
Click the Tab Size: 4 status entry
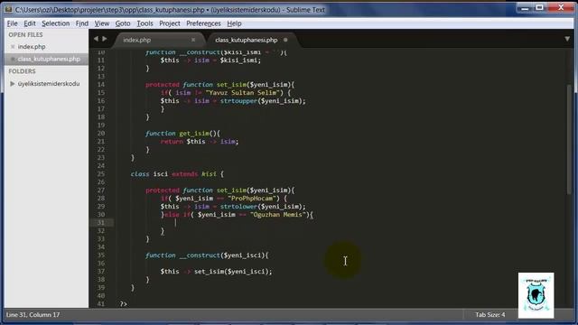pyautogui.click(x=489, y=315)
